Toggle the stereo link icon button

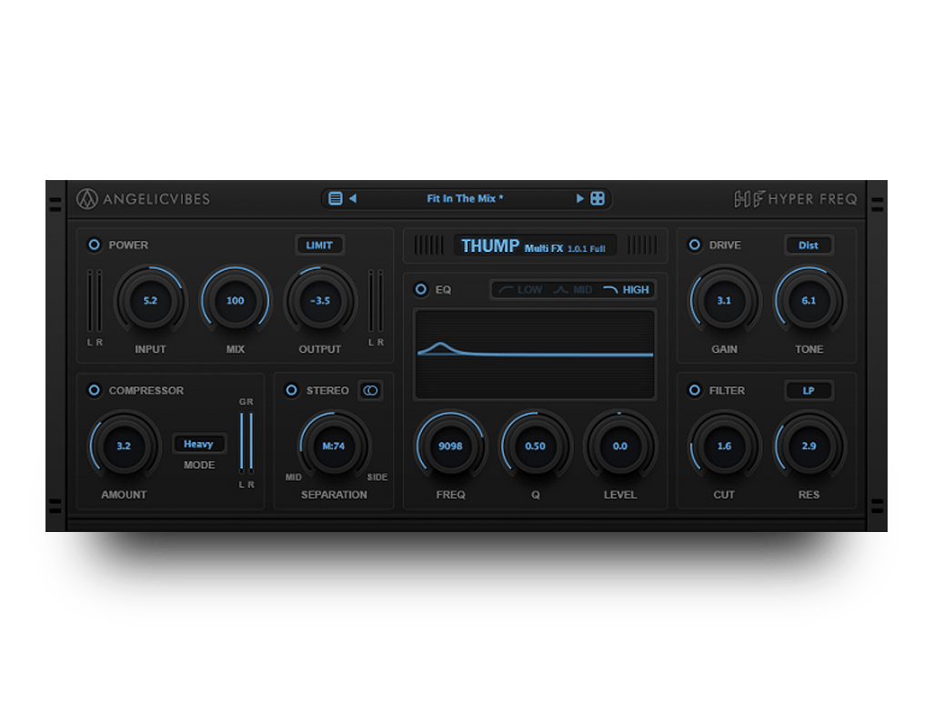coord(370,390)
